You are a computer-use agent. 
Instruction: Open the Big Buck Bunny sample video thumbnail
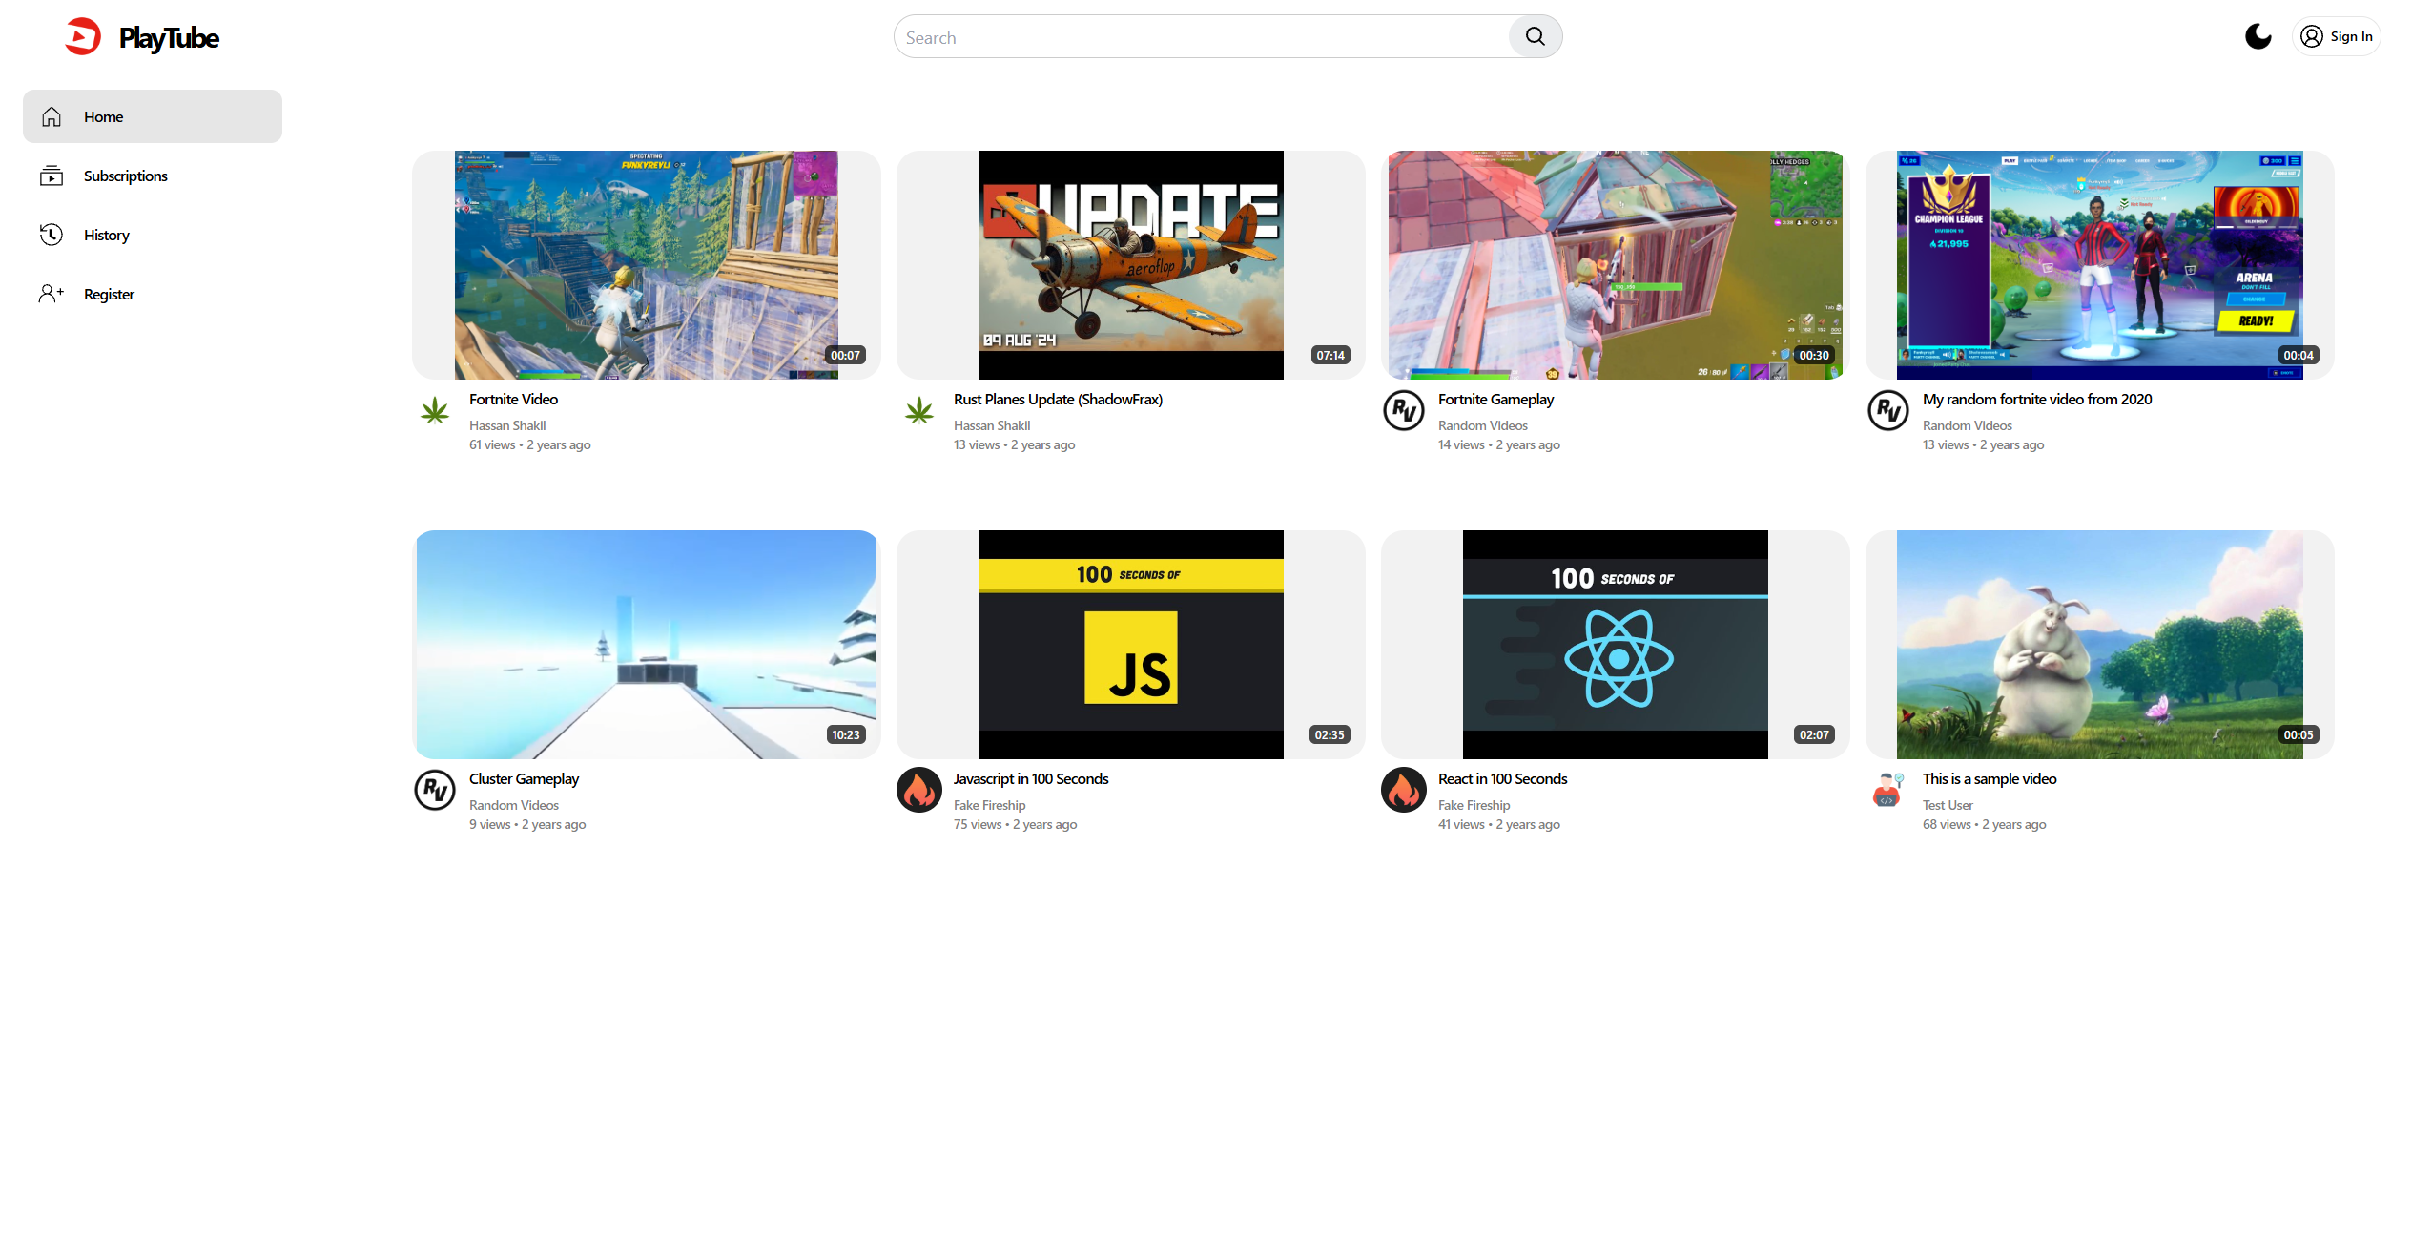point(2100,645)
